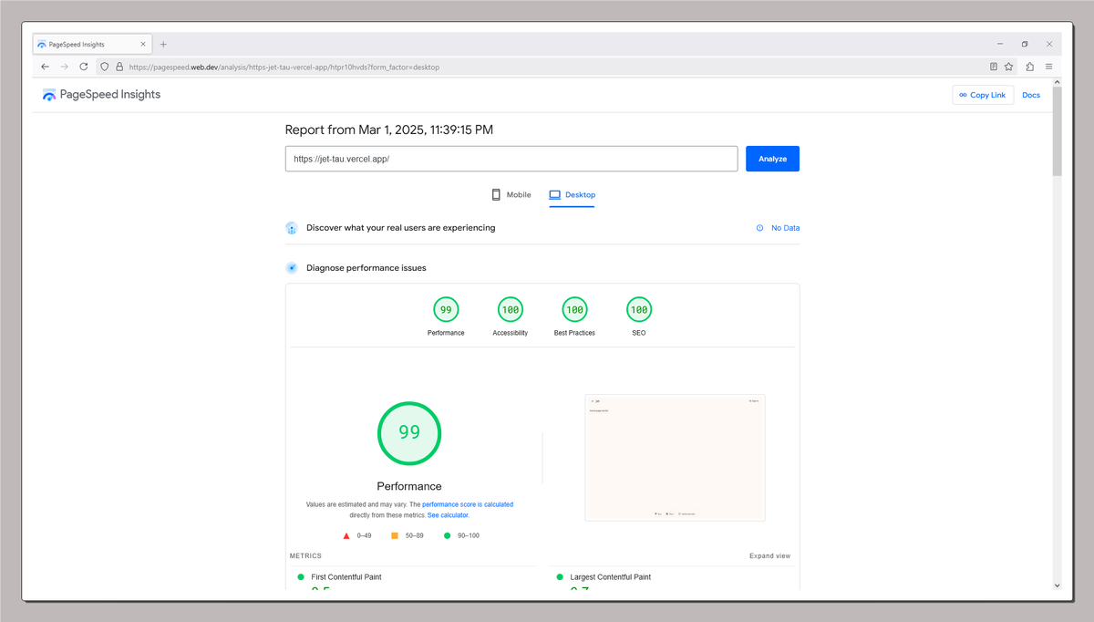Switch to the Mobile tab
Screen dimensions: 1094x622
(511, 194)
